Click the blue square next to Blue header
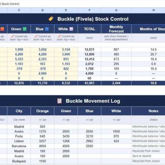 pos(47,29)
